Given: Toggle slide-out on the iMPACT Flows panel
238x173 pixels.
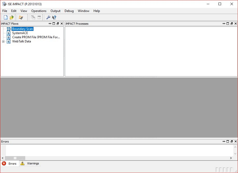Looking at the screenshot, I should (x=50, y=24).
